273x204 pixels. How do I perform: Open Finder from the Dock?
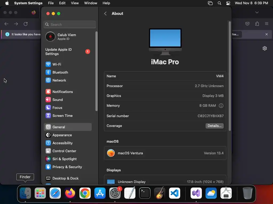(25, 193)
